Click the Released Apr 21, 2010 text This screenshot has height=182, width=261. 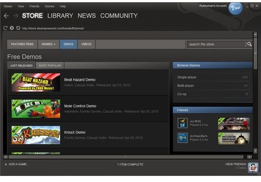[113, 85]
